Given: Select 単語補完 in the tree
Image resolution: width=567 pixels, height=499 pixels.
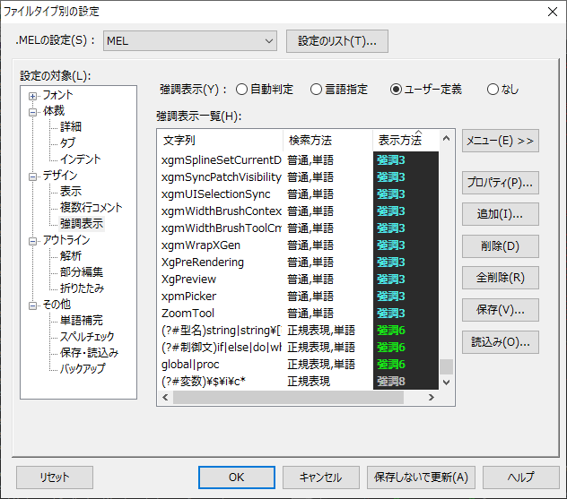Looking at the screenshot, I should click(82, 321).
